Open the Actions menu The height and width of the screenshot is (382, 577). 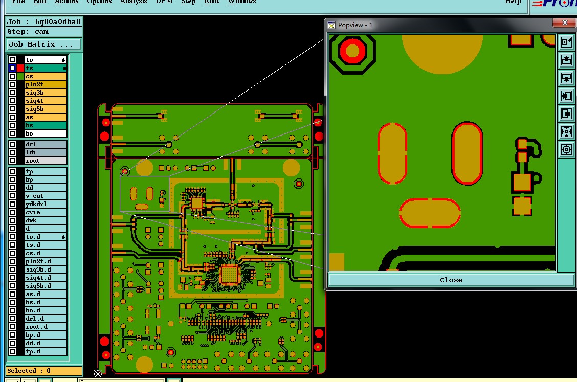click(66, 2)
